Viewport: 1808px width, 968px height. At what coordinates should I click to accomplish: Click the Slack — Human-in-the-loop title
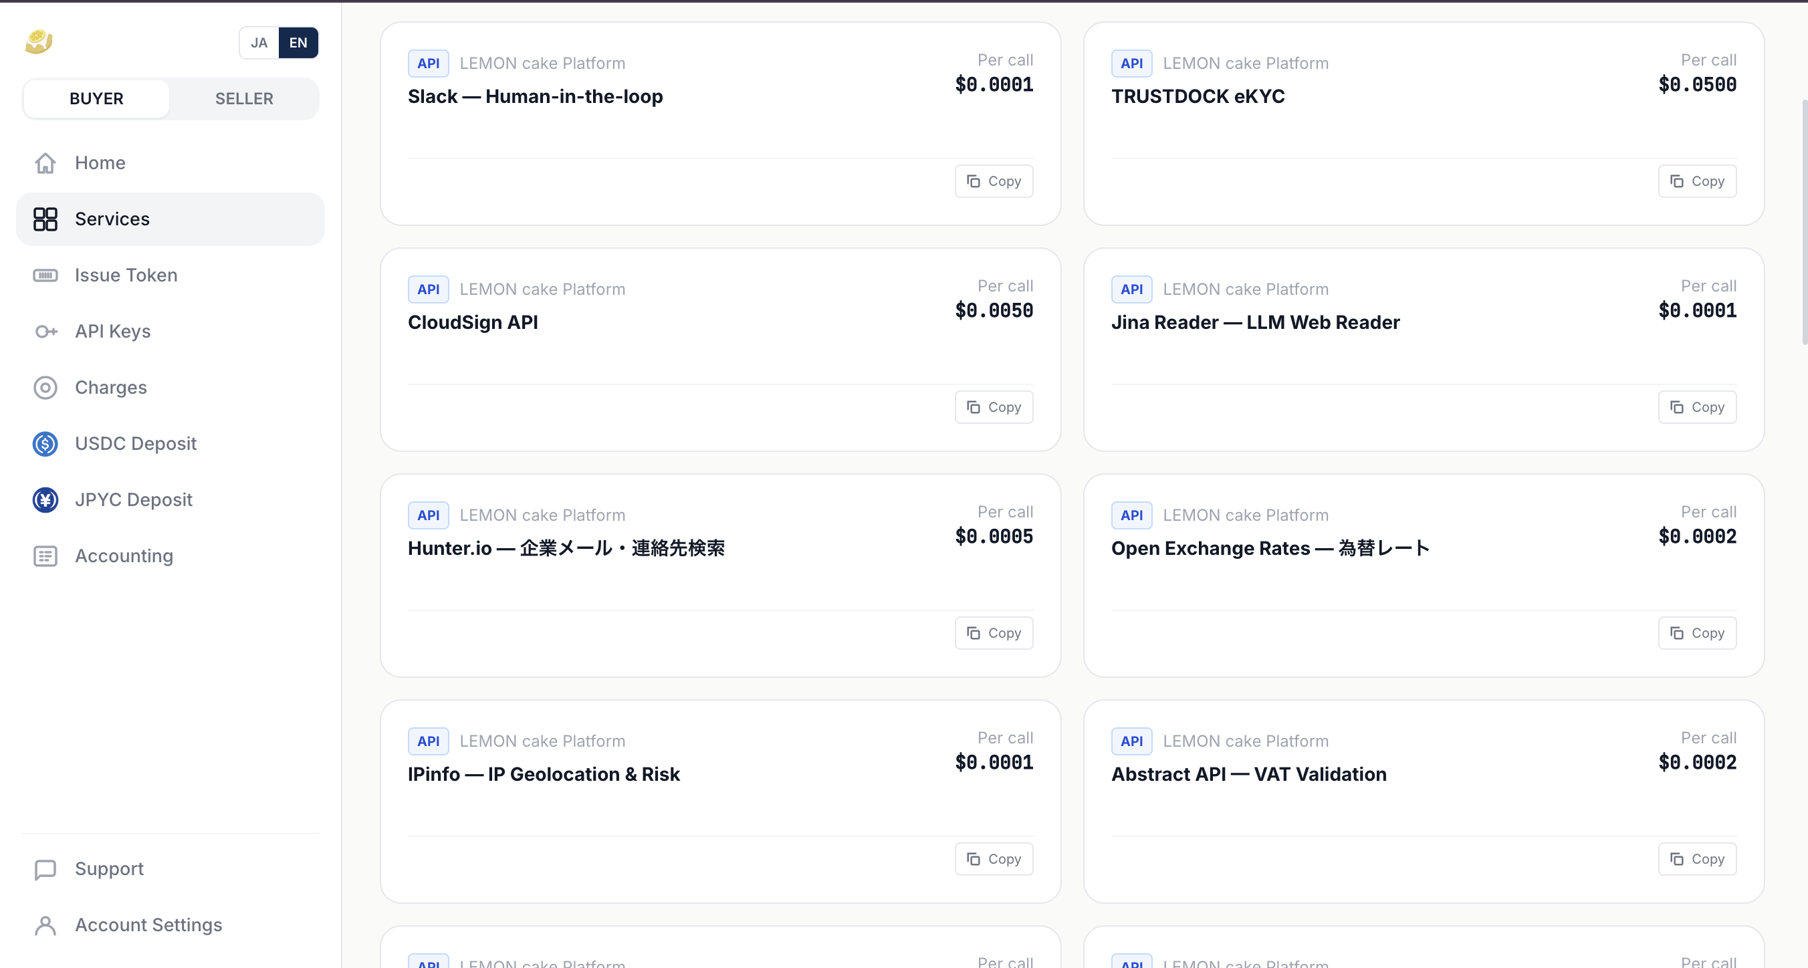click(x=535, y=97)
